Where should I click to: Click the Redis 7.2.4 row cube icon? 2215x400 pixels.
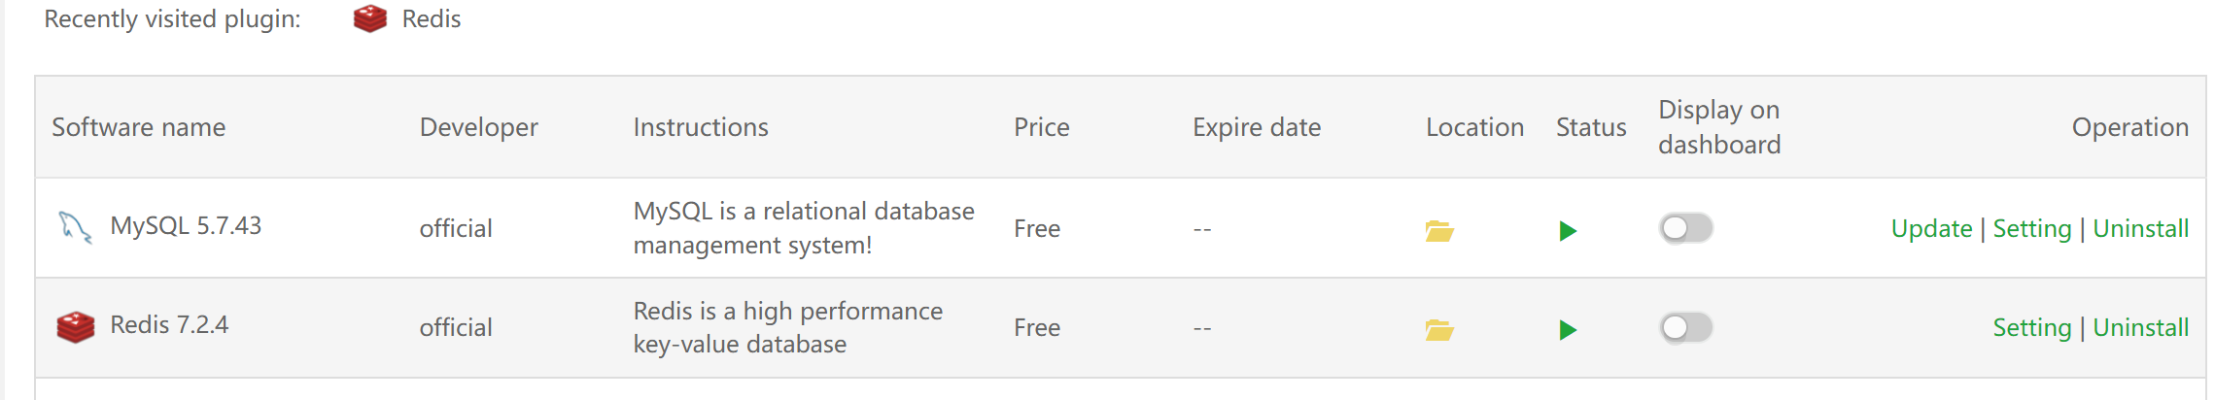coord(76,326)
